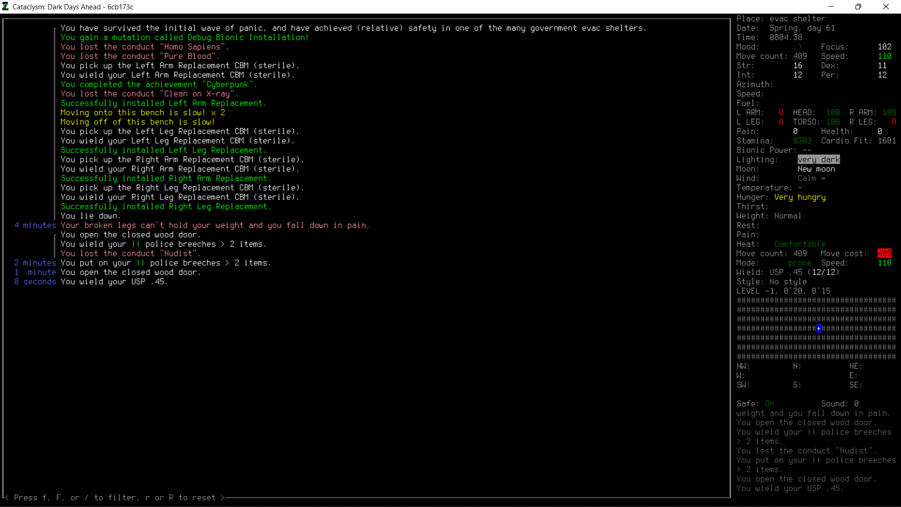Click the green Stamina value

tap(802, 141)
